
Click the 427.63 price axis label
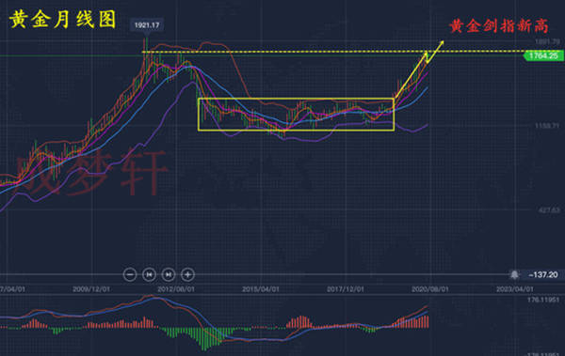pyautogui.click(x=549, y=210)
